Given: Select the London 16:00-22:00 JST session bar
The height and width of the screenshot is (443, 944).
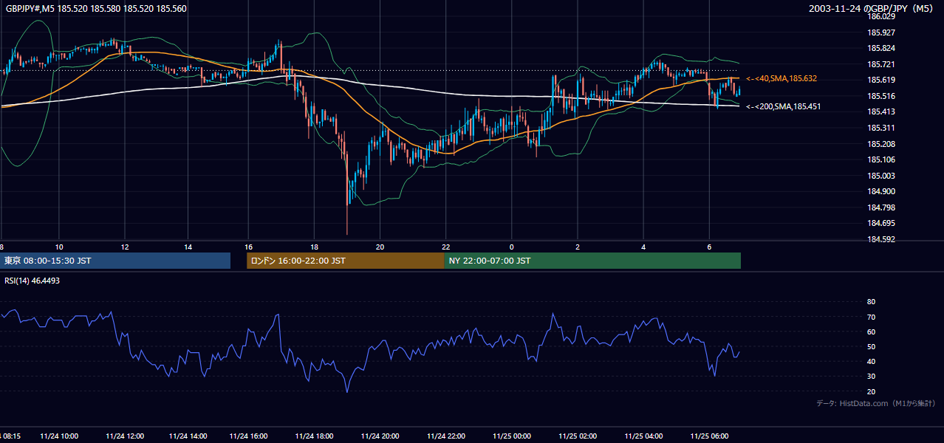Looking at the screenshot, I should tap(346, 261).
